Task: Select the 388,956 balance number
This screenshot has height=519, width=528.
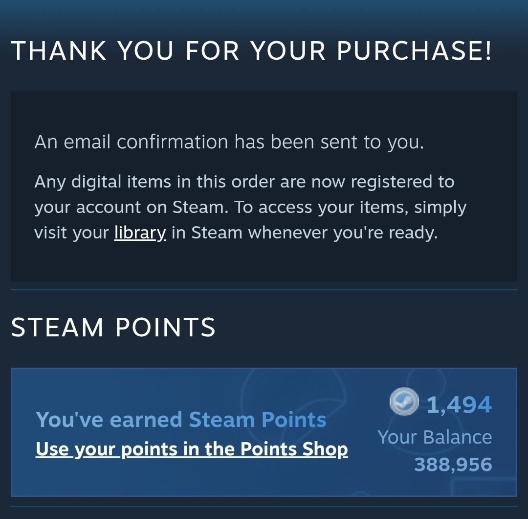Action: tap(453, 464)
